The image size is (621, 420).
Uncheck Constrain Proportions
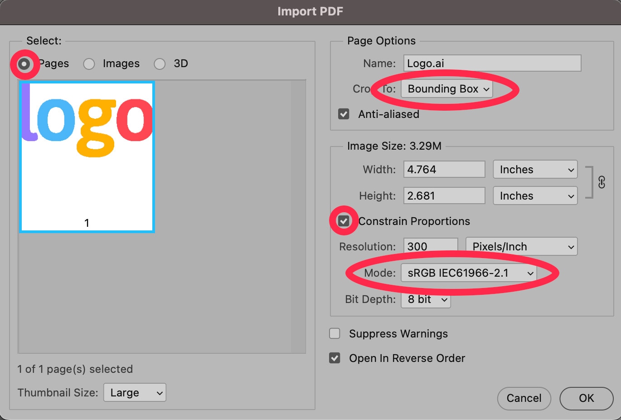click(344, 221)
